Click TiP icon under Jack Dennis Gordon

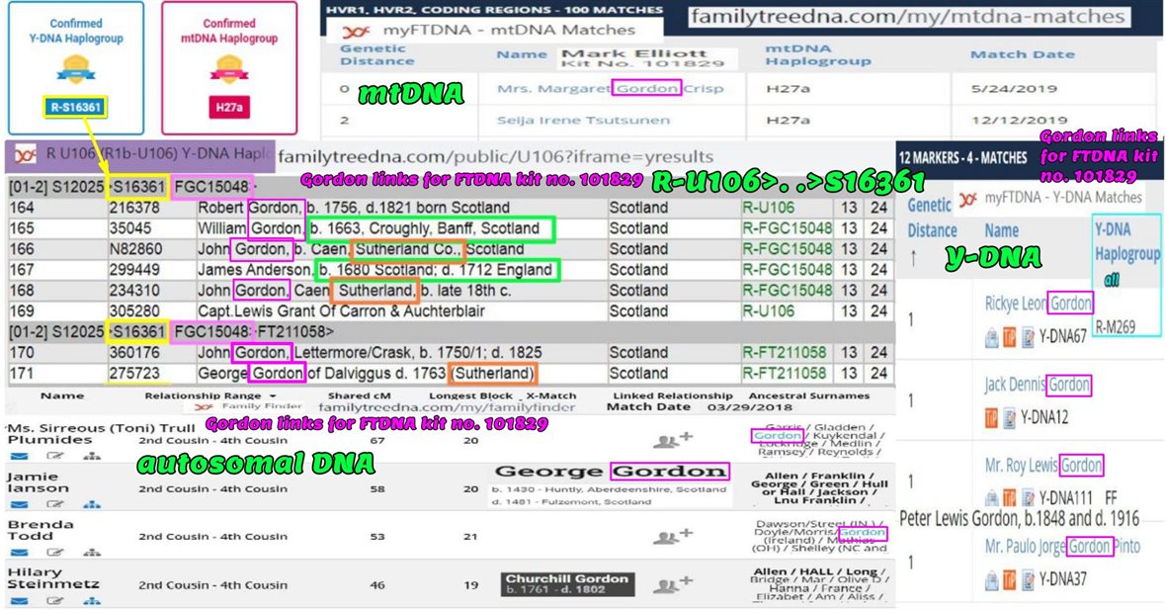coord(991,418)
